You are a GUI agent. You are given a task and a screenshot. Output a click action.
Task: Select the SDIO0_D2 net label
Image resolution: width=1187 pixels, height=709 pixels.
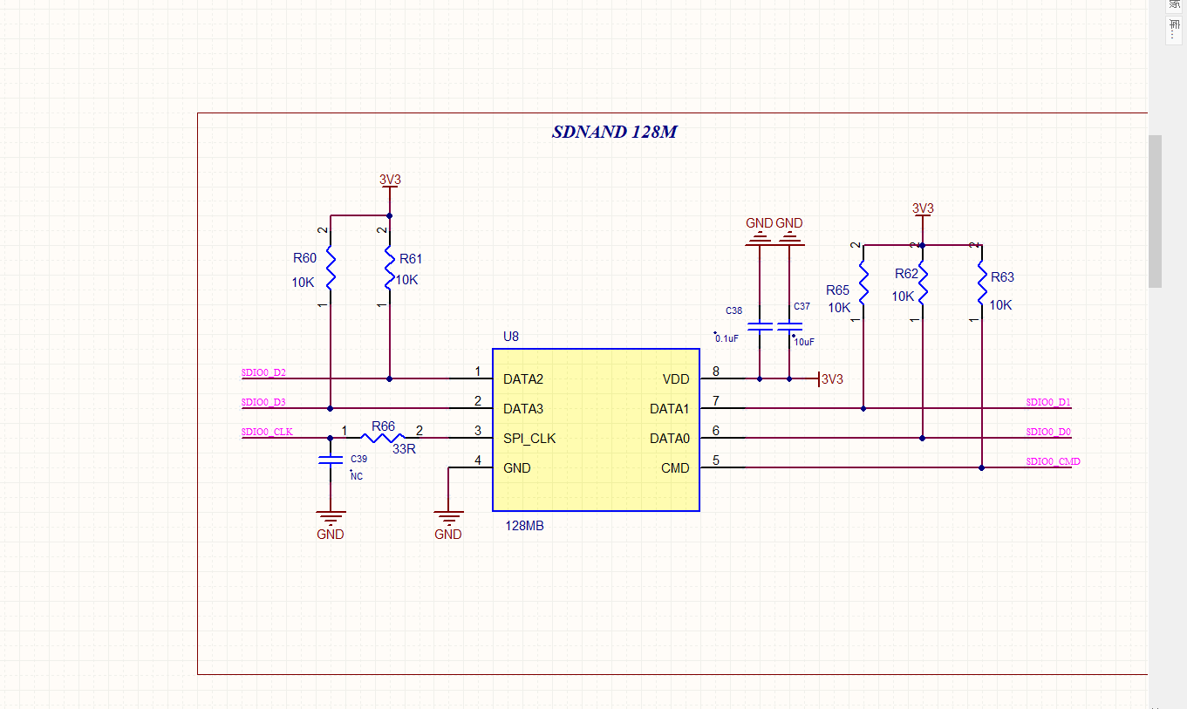point(263,373)
